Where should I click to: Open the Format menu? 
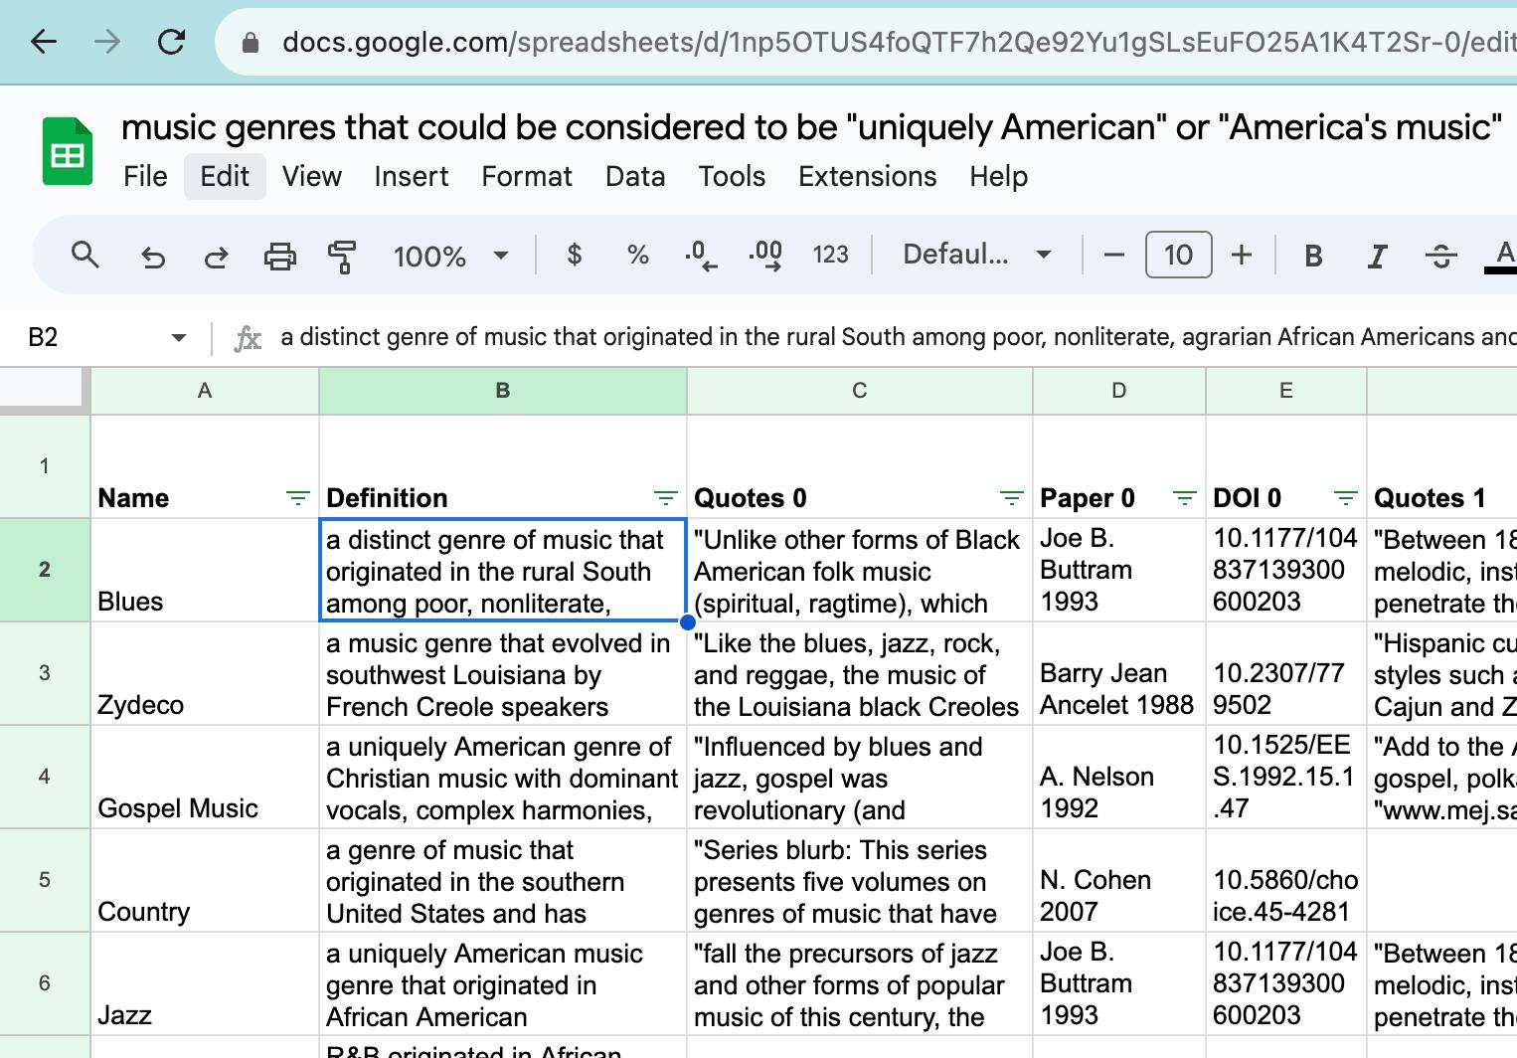tap(527, 176)
